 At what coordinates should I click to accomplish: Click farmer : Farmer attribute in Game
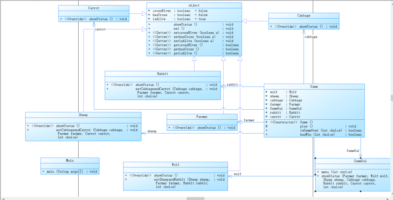click(x=283, y=104)
